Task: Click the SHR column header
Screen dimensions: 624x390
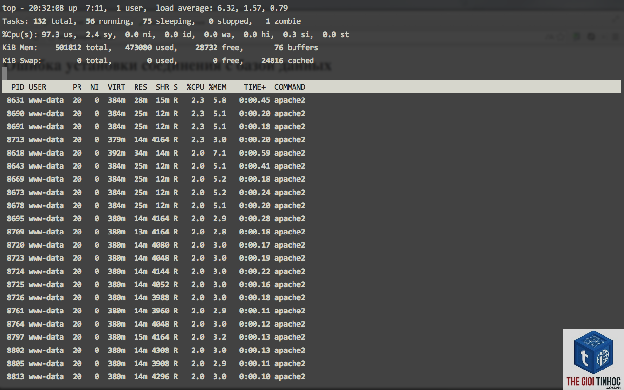Action: click(x=163, y=87)
